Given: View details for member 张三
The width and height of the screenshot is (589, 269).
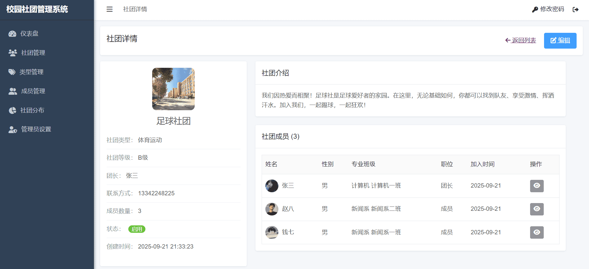Looking at the screenshot, I should click(x=537, y=186).
